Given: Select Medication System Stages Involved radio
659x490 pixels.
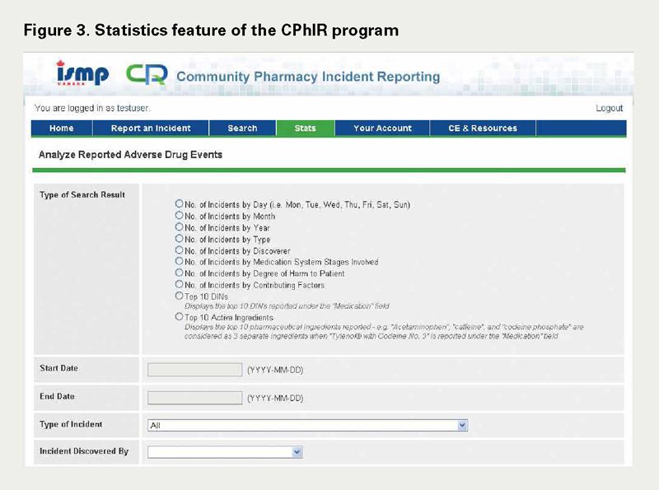Looking at the screenshot, I should (x=180, y=262).
